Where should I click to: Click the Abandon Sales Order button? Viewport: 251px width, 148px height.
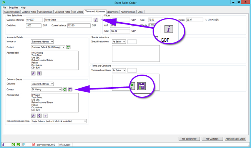tap(235, 139)
